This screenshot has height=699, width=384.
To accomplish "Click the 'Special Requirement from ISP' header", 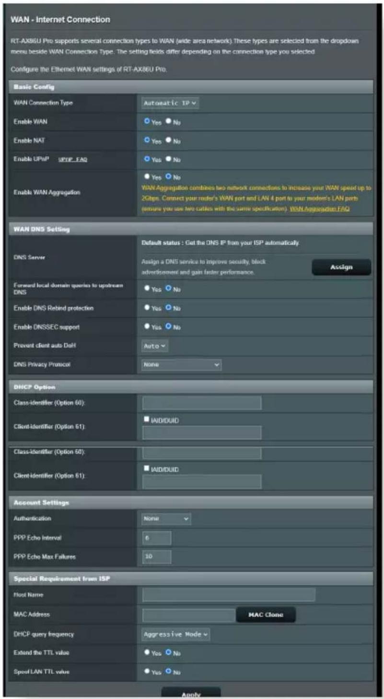I will coord(192,578).
